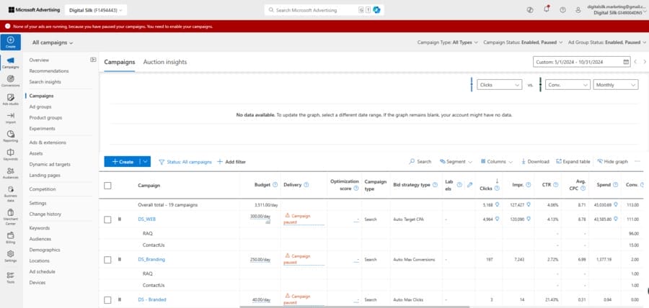Open Settings gear in the left rail
The height and width of the screenshot is (308, 649).
[x=10, y=255]
